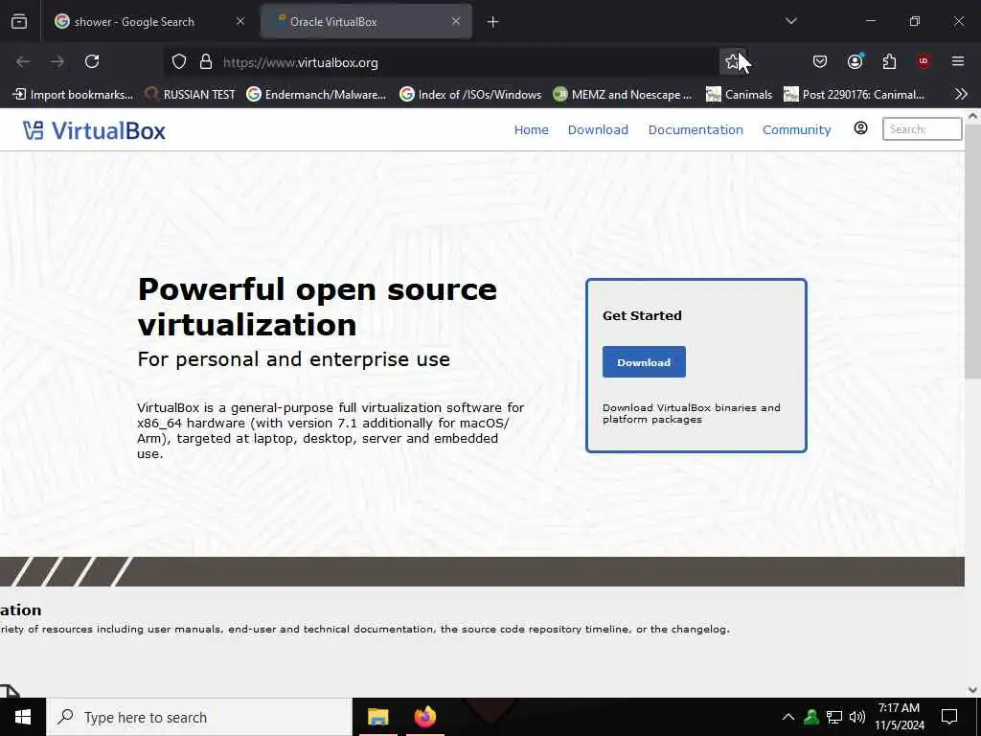981x736 pixels.
Task: Click the scrollbar up arrow
Action: pyautogui.click(x=973, y=116)
